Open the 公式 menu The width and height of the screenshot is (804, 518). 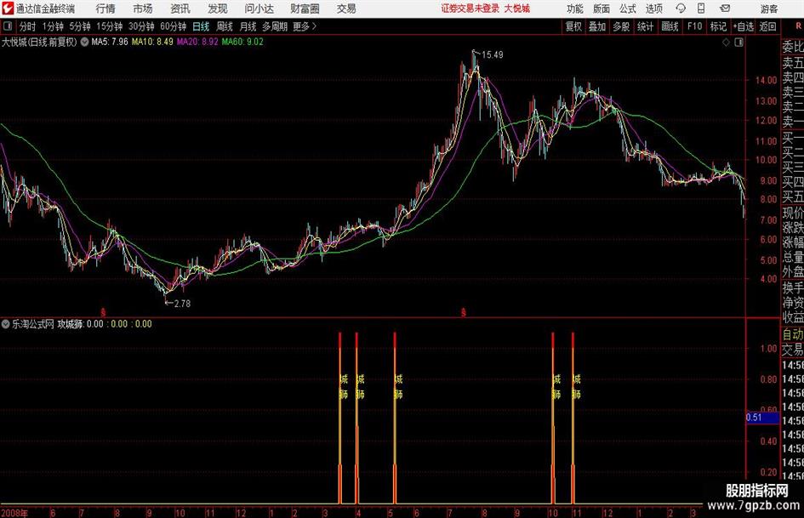tap(627, 9)
